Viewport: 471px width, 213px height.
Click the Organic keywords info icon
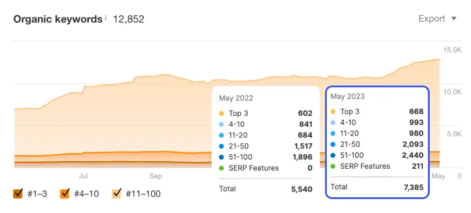tap(105, 17)
